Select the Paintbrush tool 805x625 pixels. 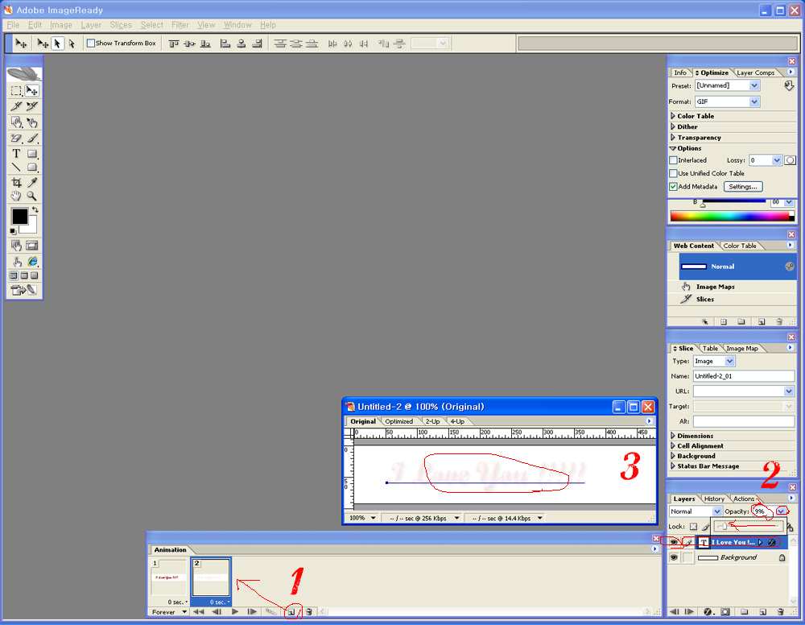[32, 139]
